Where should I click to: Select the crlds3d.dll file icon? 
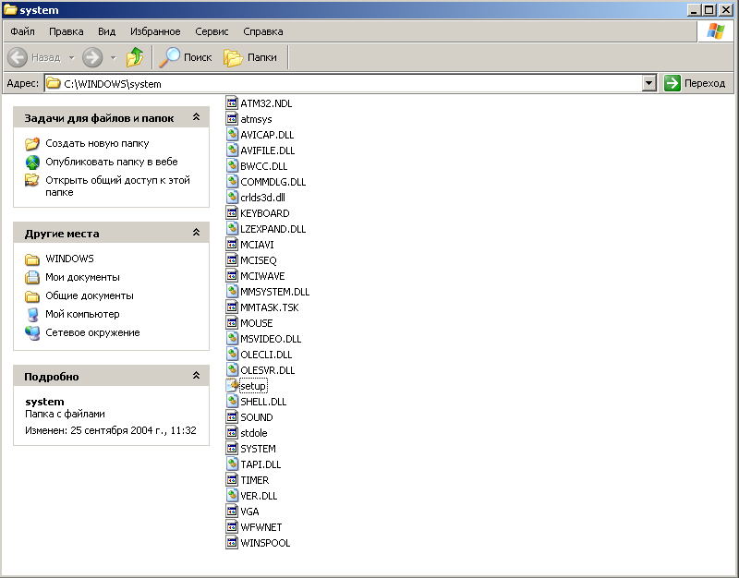232,198
